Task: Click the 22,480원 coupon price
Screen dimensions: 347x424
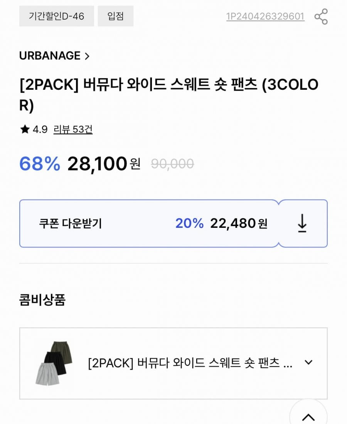Action: click(239, 223)
